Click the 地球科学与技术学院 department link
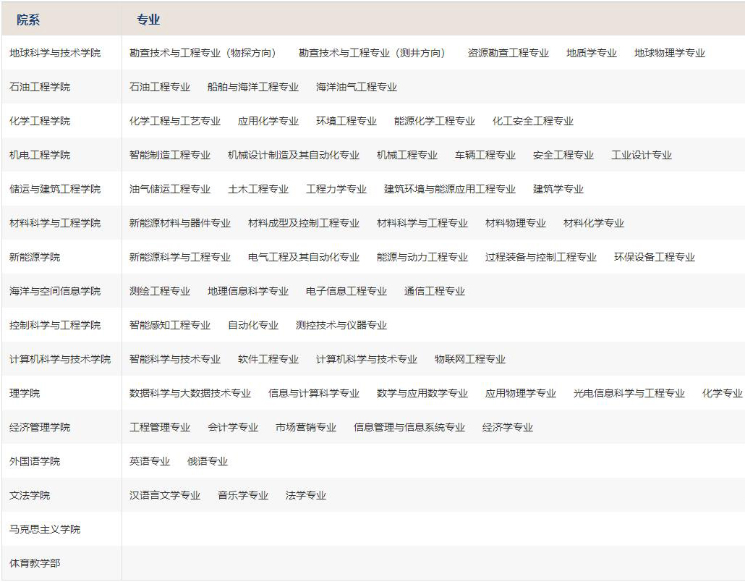The width and height of the screenshot is (745, 582). (x=55, y=53)
